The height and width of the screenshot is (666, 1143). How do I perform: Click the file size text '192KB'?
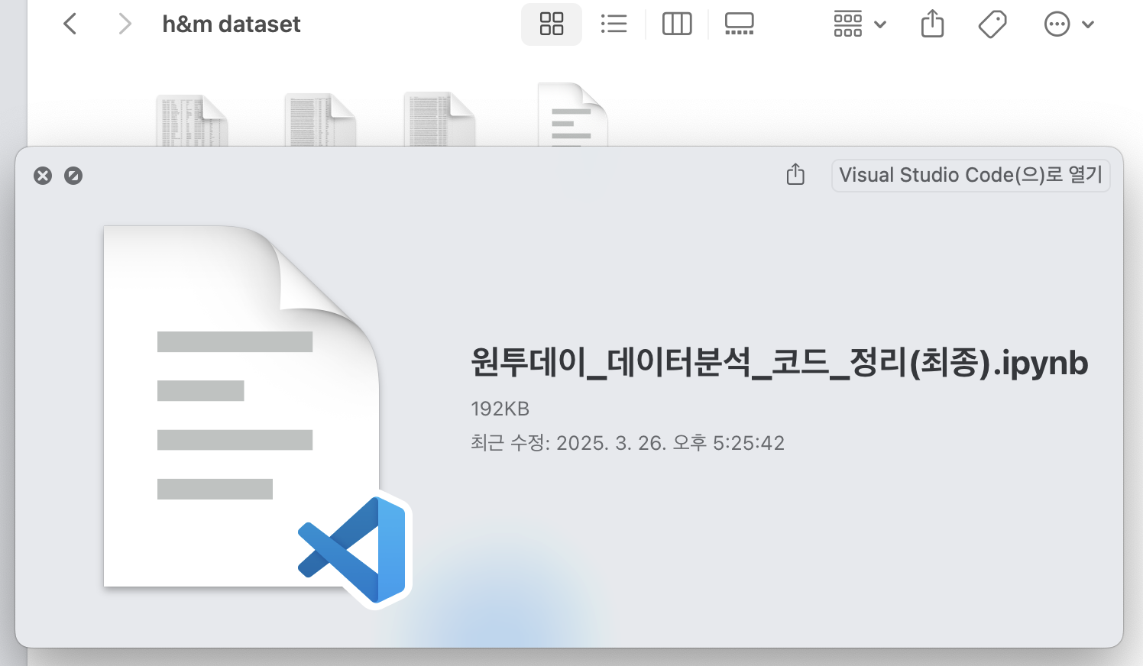coord(500,409)
